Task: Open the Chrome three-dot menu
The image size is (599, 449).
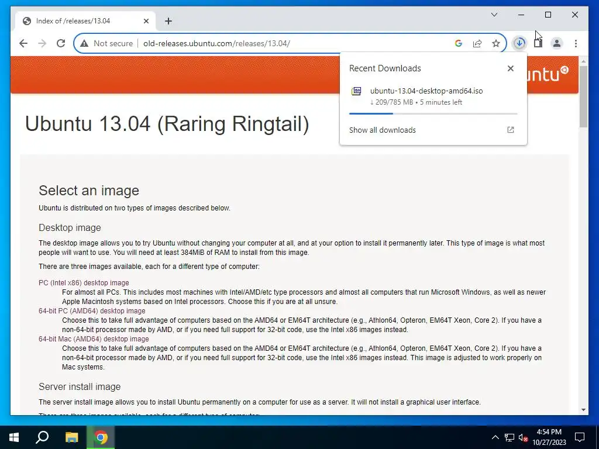Action: coord(576,43)
